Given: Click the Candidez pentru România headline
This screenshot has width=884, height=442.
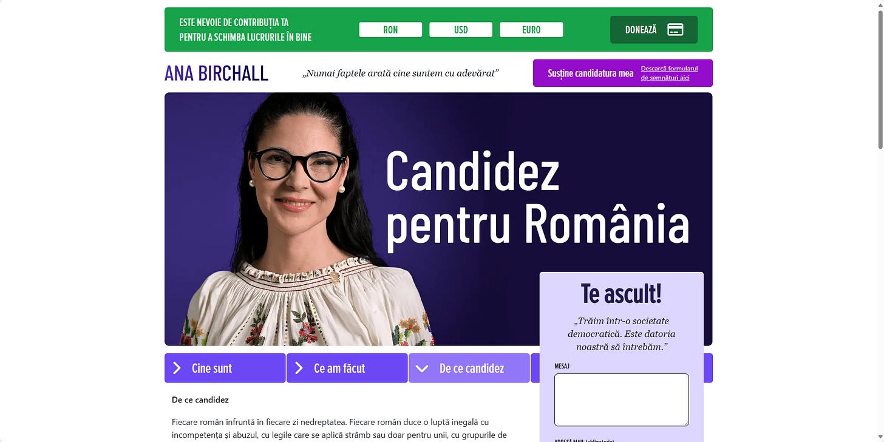Looking at the screenshot, I should (x=537, y=198).
